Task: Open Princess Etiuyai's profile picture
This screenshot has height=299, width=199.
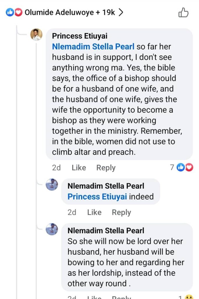Action: (x=36, y=35)
